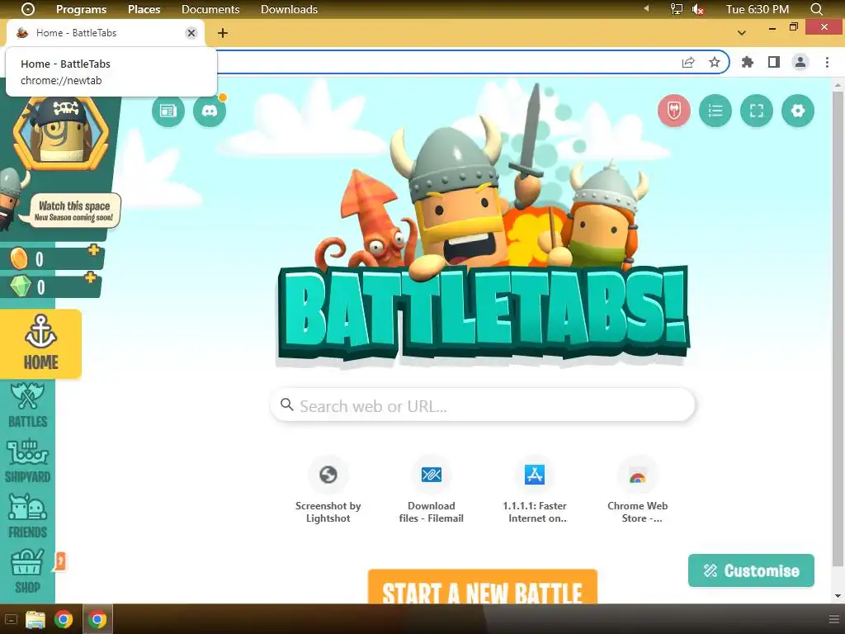Open the system logo menu icon
Image resolution: width=845 pixels, height=634 pixels.
[x=27, y=9]
